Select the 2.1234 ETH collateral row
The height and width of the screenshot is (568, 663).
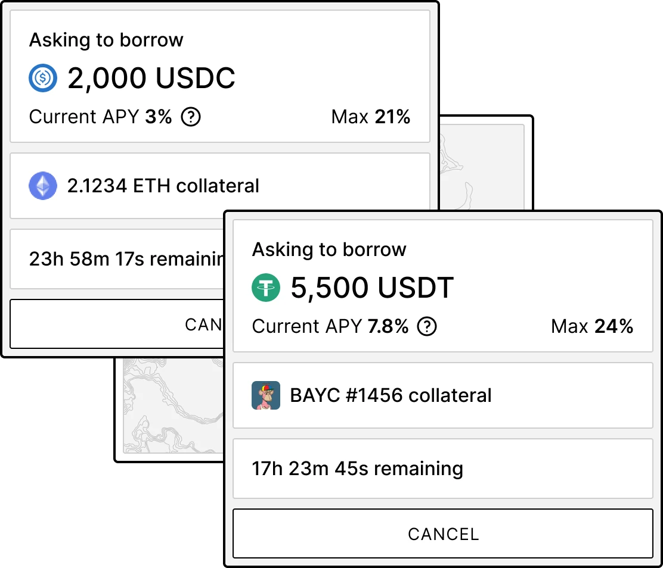220,186
